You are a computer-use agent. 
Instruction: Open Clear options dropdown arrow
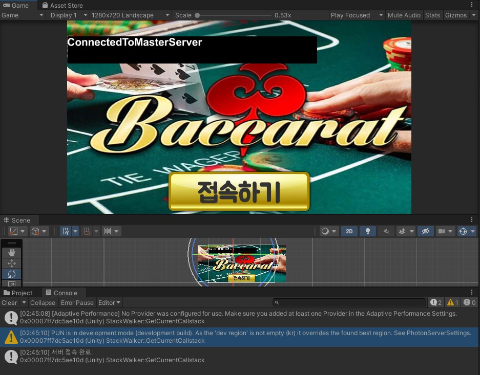pyautogui.click(x=24, y=302)
